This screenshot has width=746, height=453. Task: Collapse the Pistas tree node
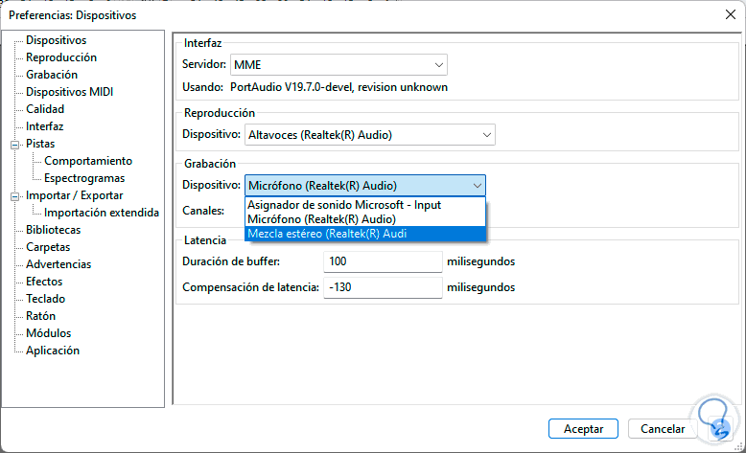pyautogui.click(x=14, y=144)
